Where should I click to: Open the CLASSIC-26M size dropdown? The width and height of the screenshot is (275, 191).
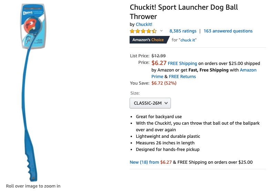[x=150, y=103]
